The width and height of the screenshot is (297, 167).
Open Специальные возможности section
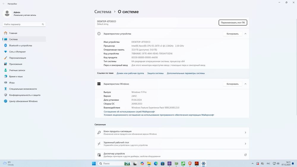click(24, 89)
